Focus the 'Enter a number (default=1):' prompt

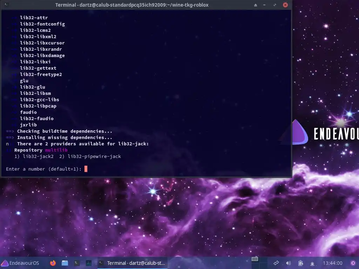pos(44,169)
